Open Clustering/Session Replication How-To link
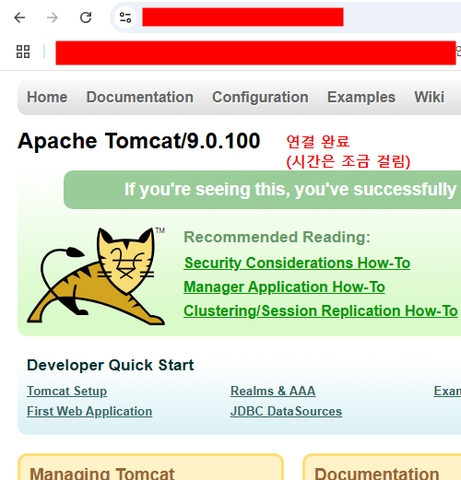The height and width of the screenshot is (480, 461). point(321,310)
